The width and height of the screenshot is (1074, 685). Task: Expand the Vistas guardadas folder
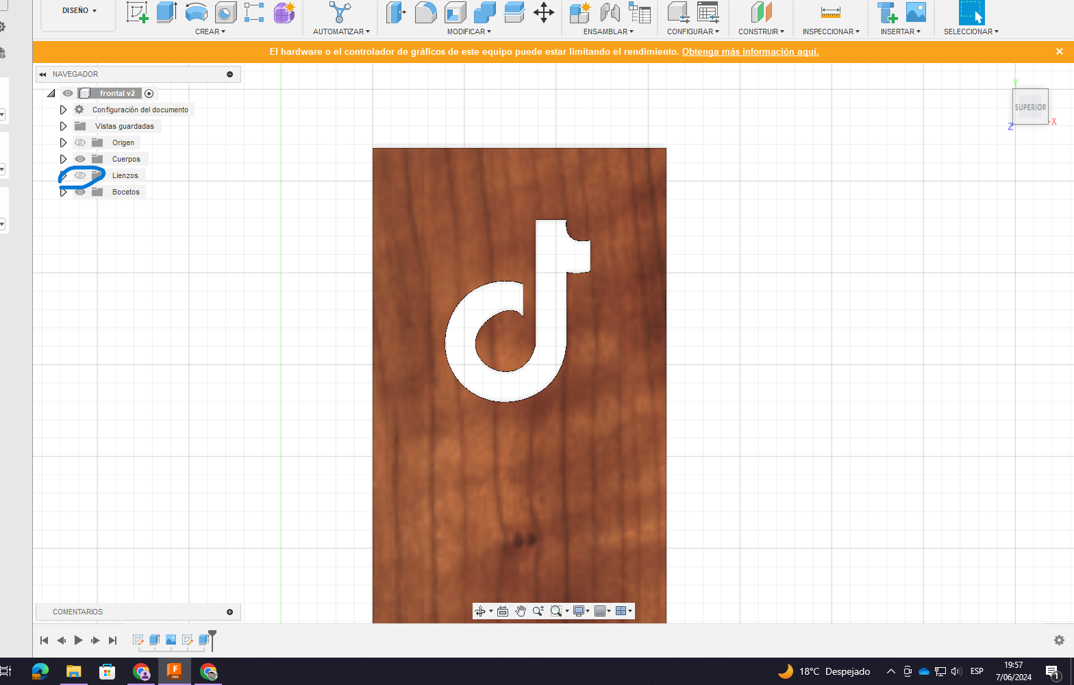pyautogui.click(x=63, y=126)
